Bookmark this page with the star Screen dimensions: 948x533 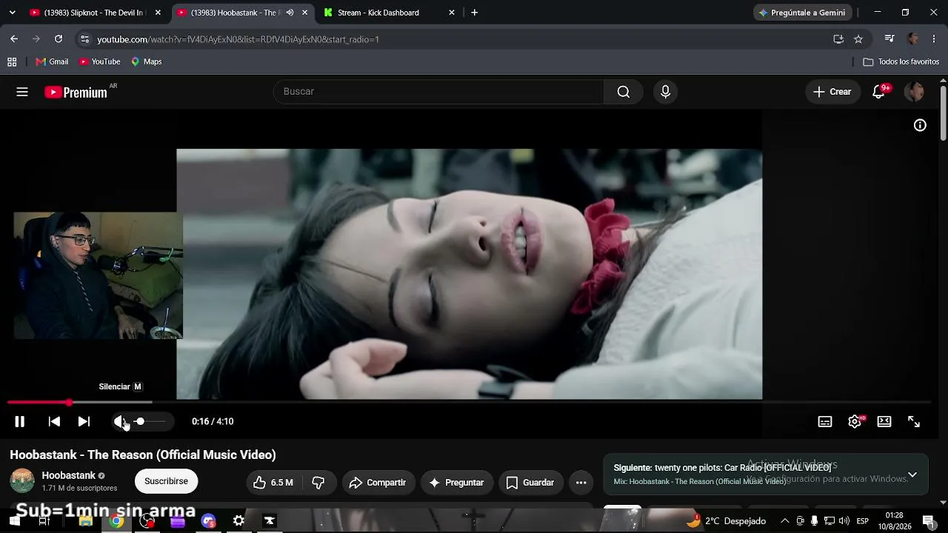[858, 39]
